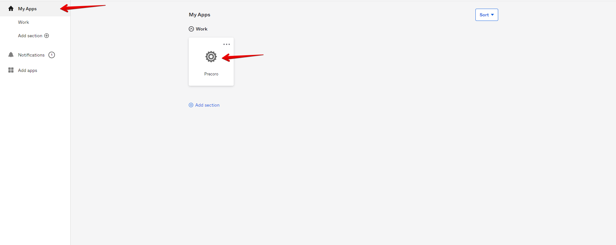Click the Add apps grid icon
616x245 pixels.
coord(11,70)
